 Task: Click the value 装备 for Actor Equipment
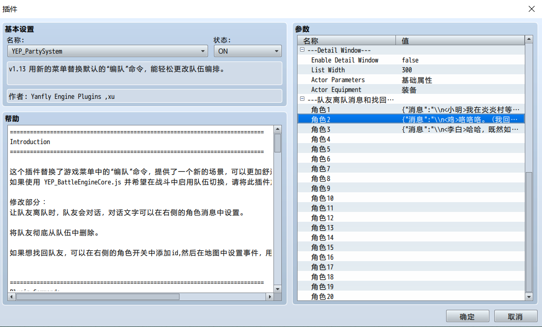click(x=409, y=90)
